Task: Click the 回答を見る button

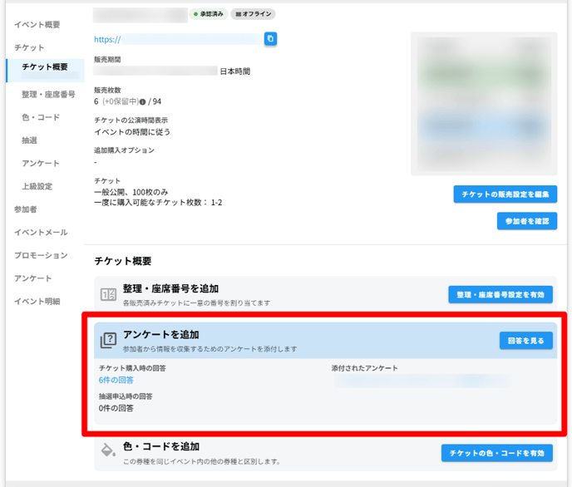Action: pyautogui.click(x=525, y=341)
